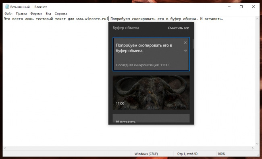
Task: Click Очистить все in clipboard panel
Action: click(x=178, y=28)
